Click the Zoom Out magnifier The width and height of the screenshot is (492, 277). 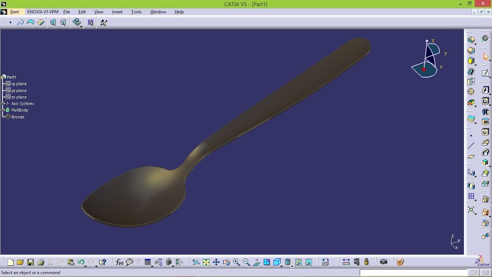coord(246,262)
